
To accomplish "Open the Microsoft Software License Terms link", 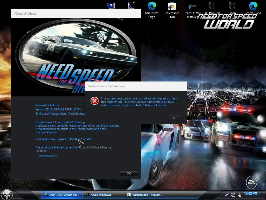I will tap(94, 147).
